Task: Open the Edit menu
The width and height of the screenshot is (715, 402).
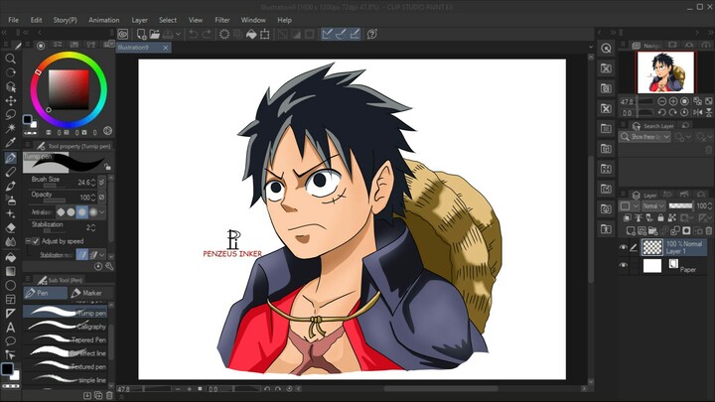Action: 36,20
